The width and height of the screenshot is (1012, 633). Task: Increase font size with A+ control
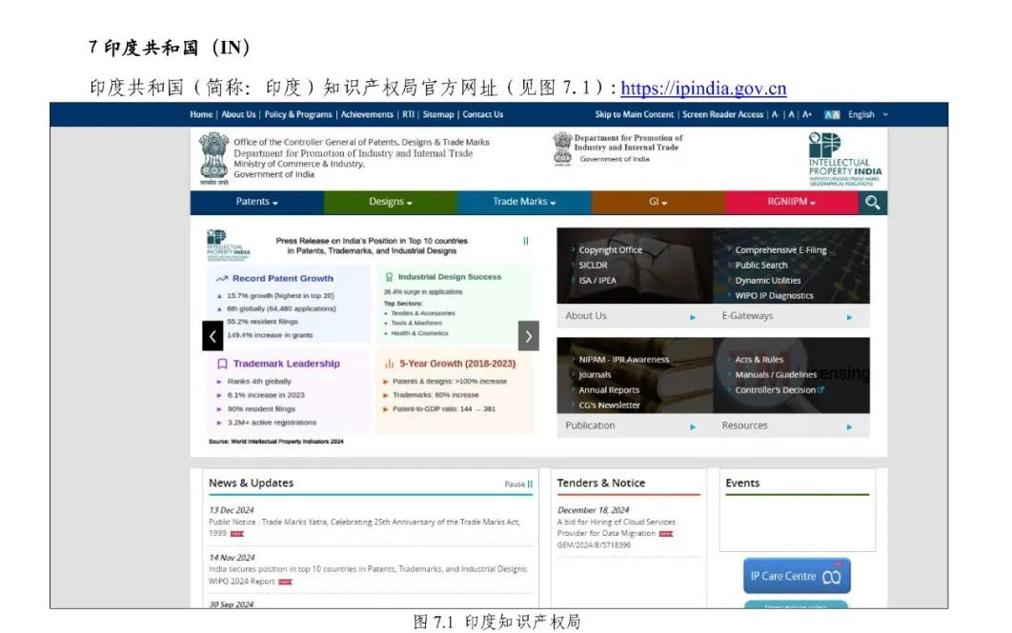(806, 114)
